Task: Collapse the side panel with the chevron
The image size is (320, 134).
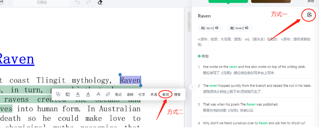Action: [x=192, y=88]
